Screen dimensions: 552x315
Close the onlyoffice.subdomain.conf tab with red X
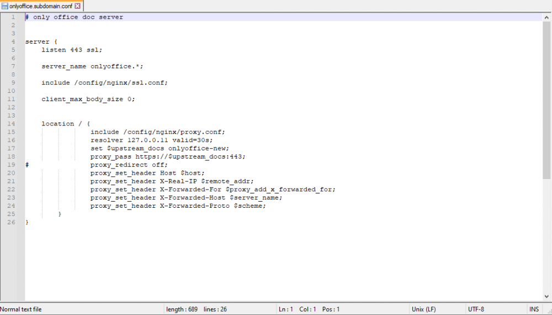(78, 6)
